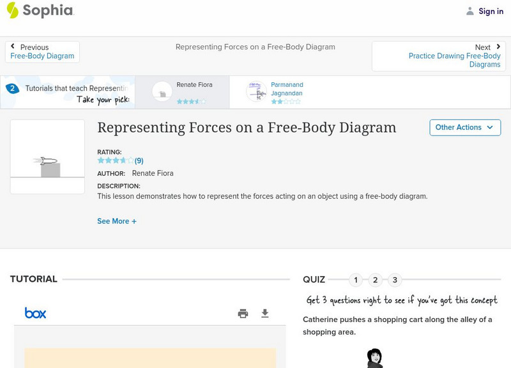This screenshot has width=511, height=368.
Task: Select quiz question 2
Action: (376, 280)
